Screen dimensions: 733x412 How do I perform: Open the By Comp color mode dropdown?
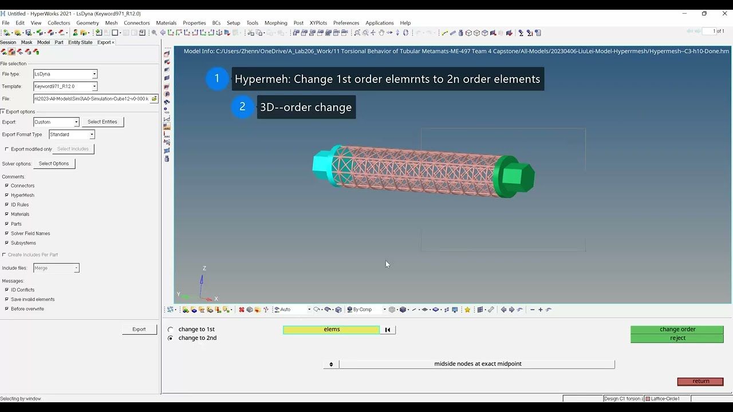(x=384, y=310)
